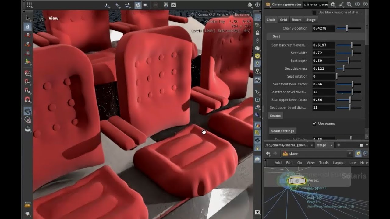Viewport: 390px width, 219px height.
Task: Expand overflow arrow of network editor menu bar
Action: (367, 163)
